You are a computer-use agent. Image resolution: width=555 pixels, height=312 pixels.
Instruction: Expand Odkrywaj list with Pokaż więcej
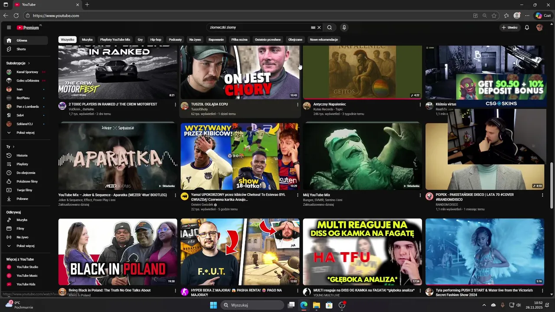coord(27,246)
